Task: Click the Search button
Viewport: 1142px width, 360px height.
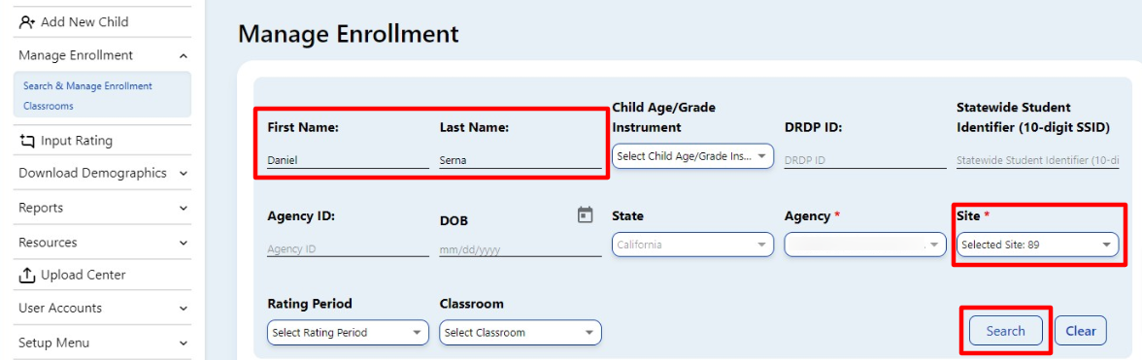Action: (1006, 331)
